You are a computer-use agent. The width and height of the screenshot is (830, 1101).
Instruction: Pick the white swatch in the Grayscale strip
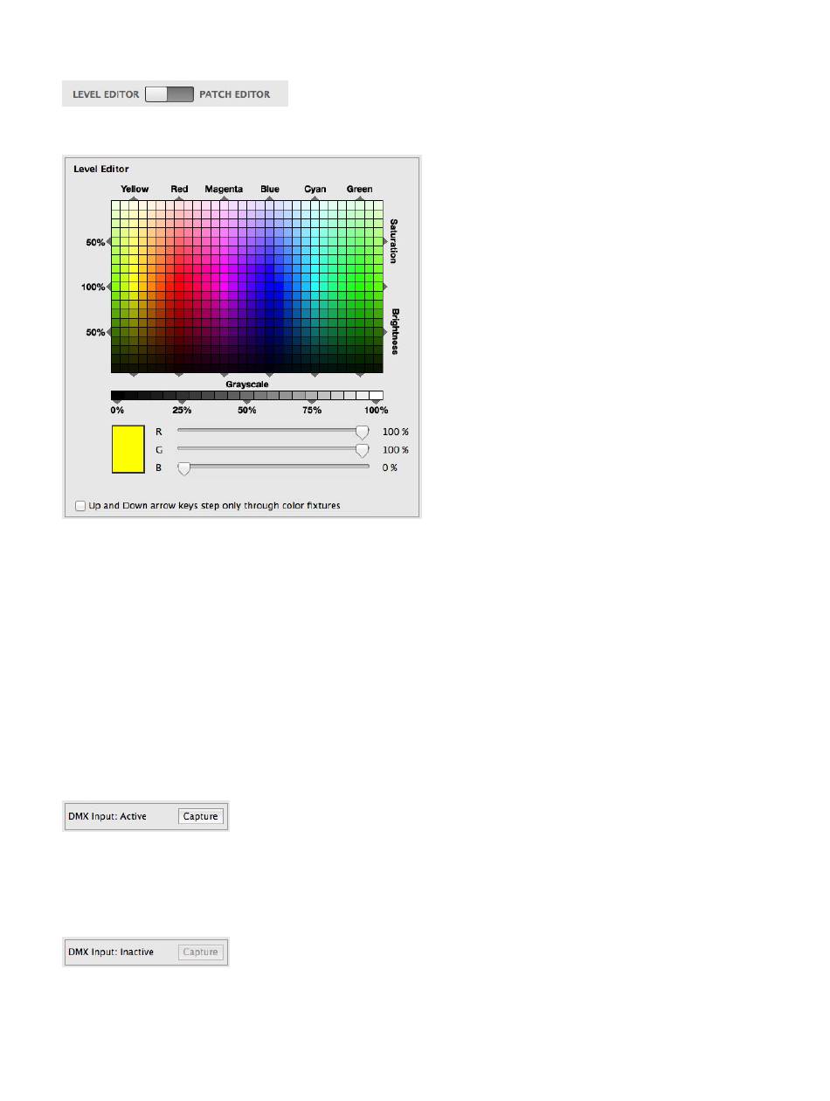point(377,395)
